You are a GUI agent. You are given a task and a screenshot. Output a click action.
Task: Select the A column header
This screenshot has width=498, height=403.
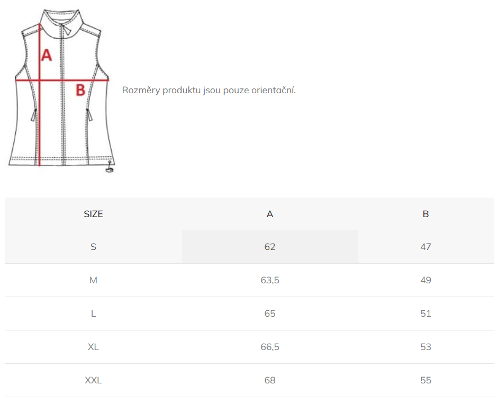pyautogui.click(x=270, y=214)
